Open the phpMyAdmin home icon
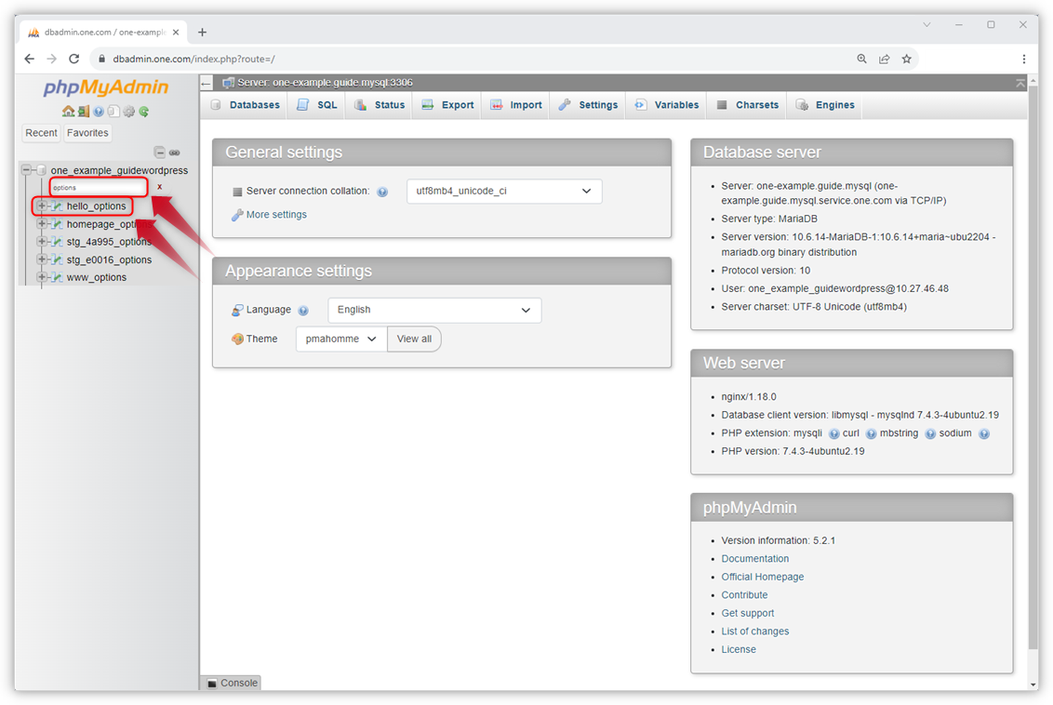 pyautogui.click(x=68, y=112)
